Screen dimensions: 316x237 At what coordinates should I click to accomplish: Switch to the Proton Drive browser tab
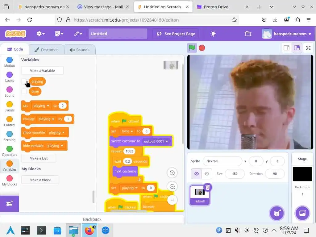pyautogui.click(x=223, y=7)
